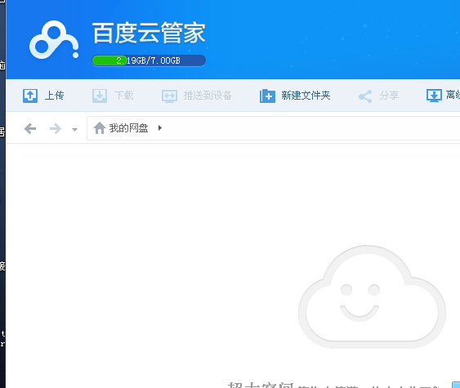Click the 下载 download icon
Screen dimensions: 460x388
pyautogui.click(x=100, y=96)
